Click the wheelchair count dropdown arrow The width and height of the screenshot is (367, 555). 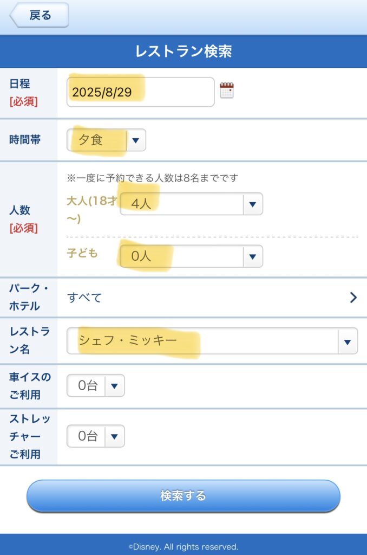pos(114,386)
